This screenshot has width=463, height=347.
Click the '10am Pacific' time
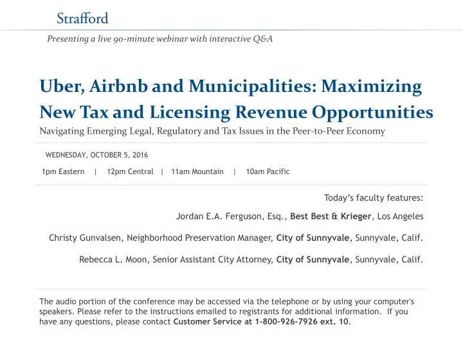pos(268,172)
